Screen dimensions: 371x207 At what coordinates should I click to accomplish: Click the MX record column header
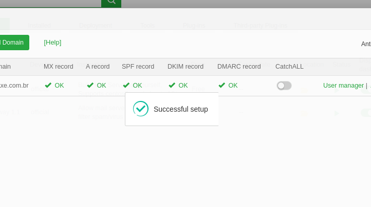click(59, 67)
